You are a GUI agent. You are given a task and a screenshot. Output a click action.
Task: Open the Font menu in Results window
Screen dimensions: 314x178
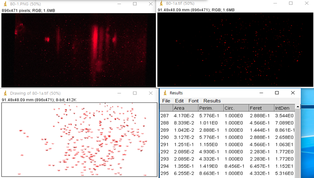coord(194,101)
